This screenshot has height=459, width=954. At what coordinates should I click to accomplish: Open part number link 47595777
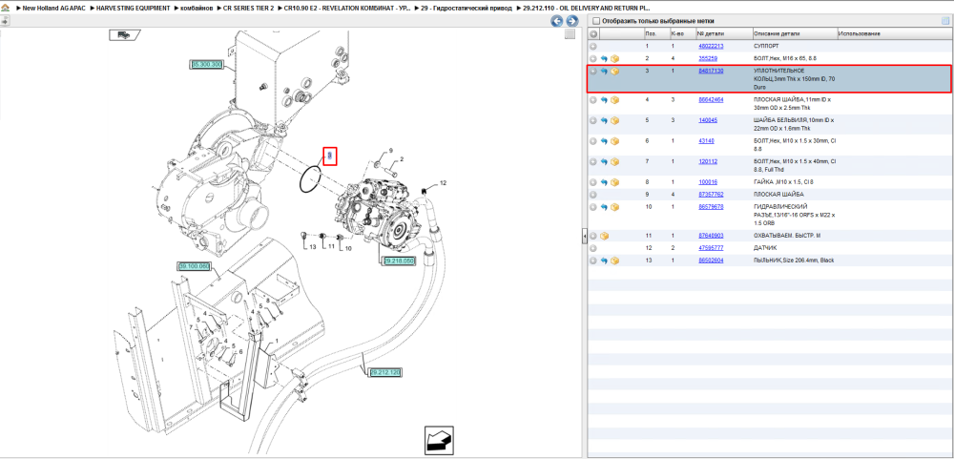[711, 248]
